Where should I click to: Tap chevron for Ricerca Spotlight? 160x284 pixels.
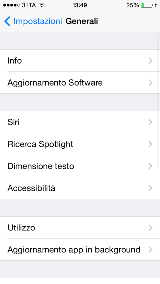tap(150, 144)
